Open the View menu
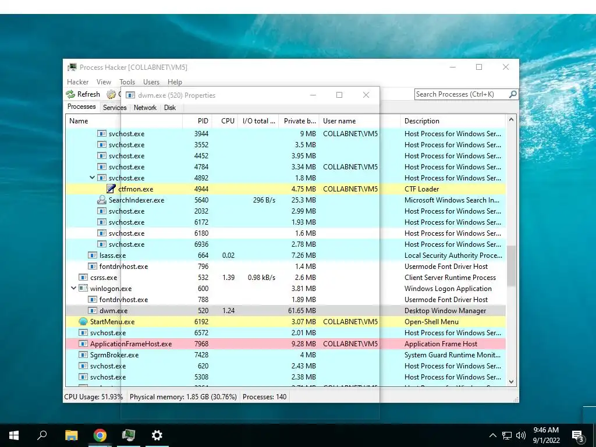Screen dimensions: 596x447 (104, 81)
